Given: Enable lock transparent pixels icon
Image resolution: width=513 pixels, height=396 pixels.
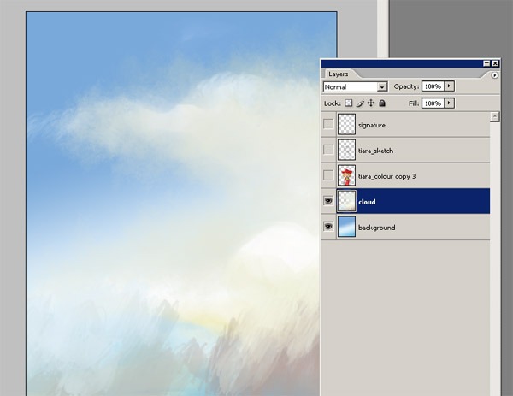Looking at the screenshot, I should pyautogui.click(x=349, y=103).
